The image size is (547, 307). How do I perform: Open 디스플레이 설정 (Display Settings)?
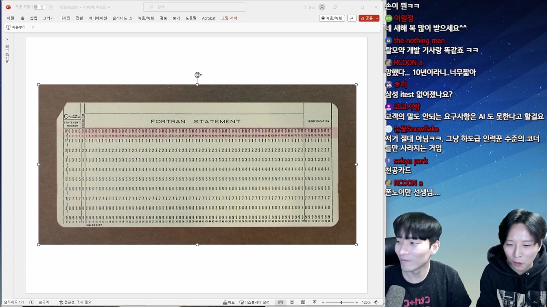[254, 303]
